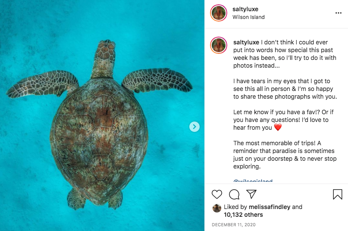
Task: Open comments via the speech bubble icon
Action: tap(234, 194)
